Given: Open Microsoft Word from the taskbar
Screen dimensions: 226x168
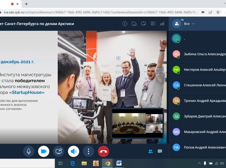Looking at the screenshot, I should coord(119,163).
